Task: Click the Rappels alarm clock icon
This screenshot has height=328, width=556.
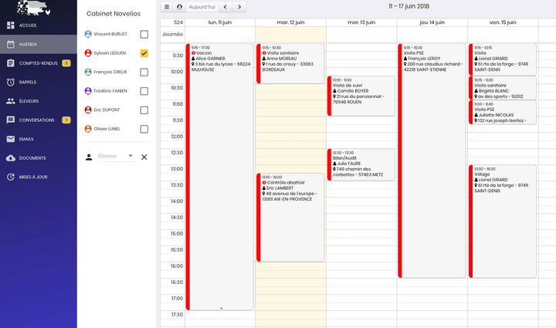Action: [x=11, y=82]
